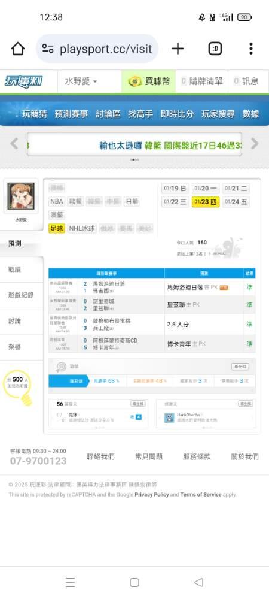Click the target icon beside 戰績
The image size is (269, 599).
click(x=61, y=367)
